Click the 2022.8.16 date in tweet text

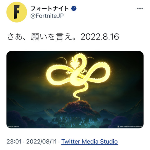pyautogui.click(x=100, y=37)
